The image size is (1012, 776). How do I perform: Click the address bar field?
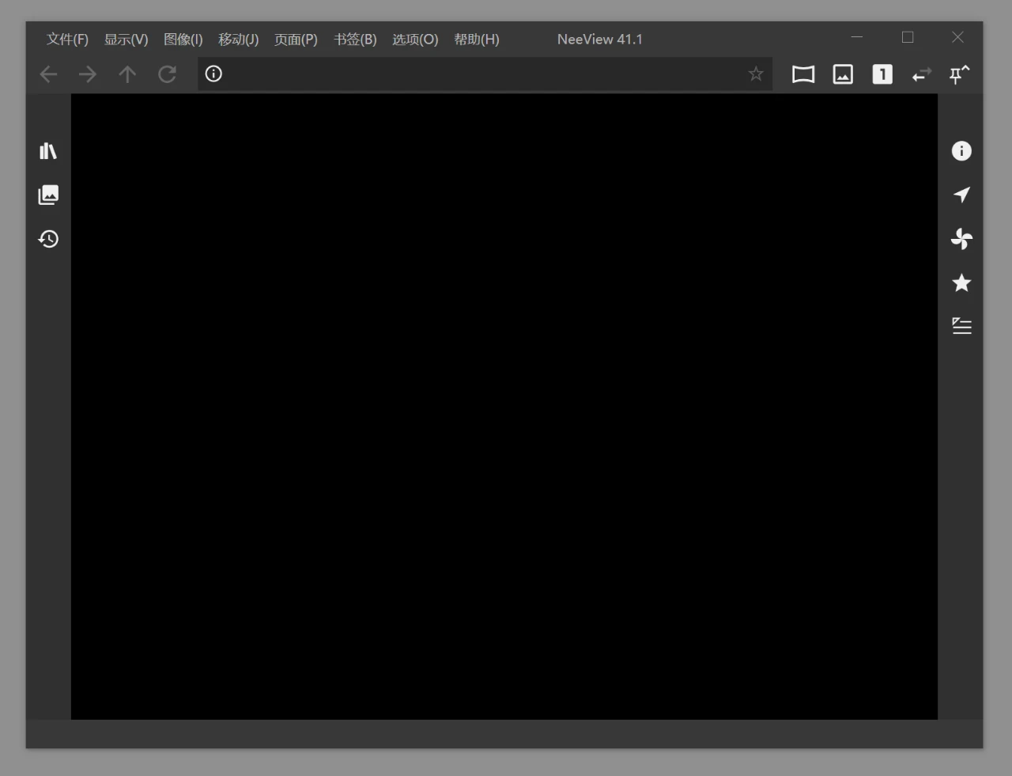(485, 74)
